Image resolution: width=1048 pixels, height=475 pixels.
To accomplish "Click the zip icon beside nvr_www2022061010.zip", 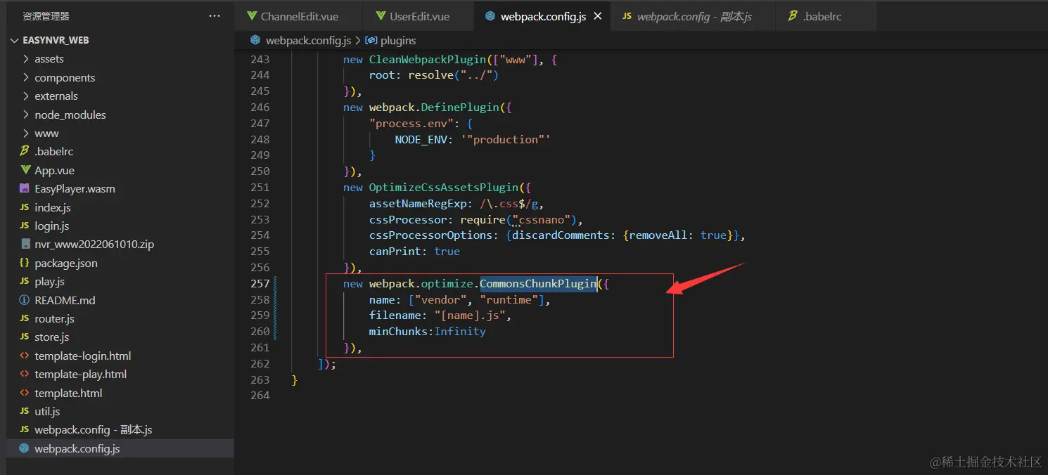I will (x=24, y=245).
